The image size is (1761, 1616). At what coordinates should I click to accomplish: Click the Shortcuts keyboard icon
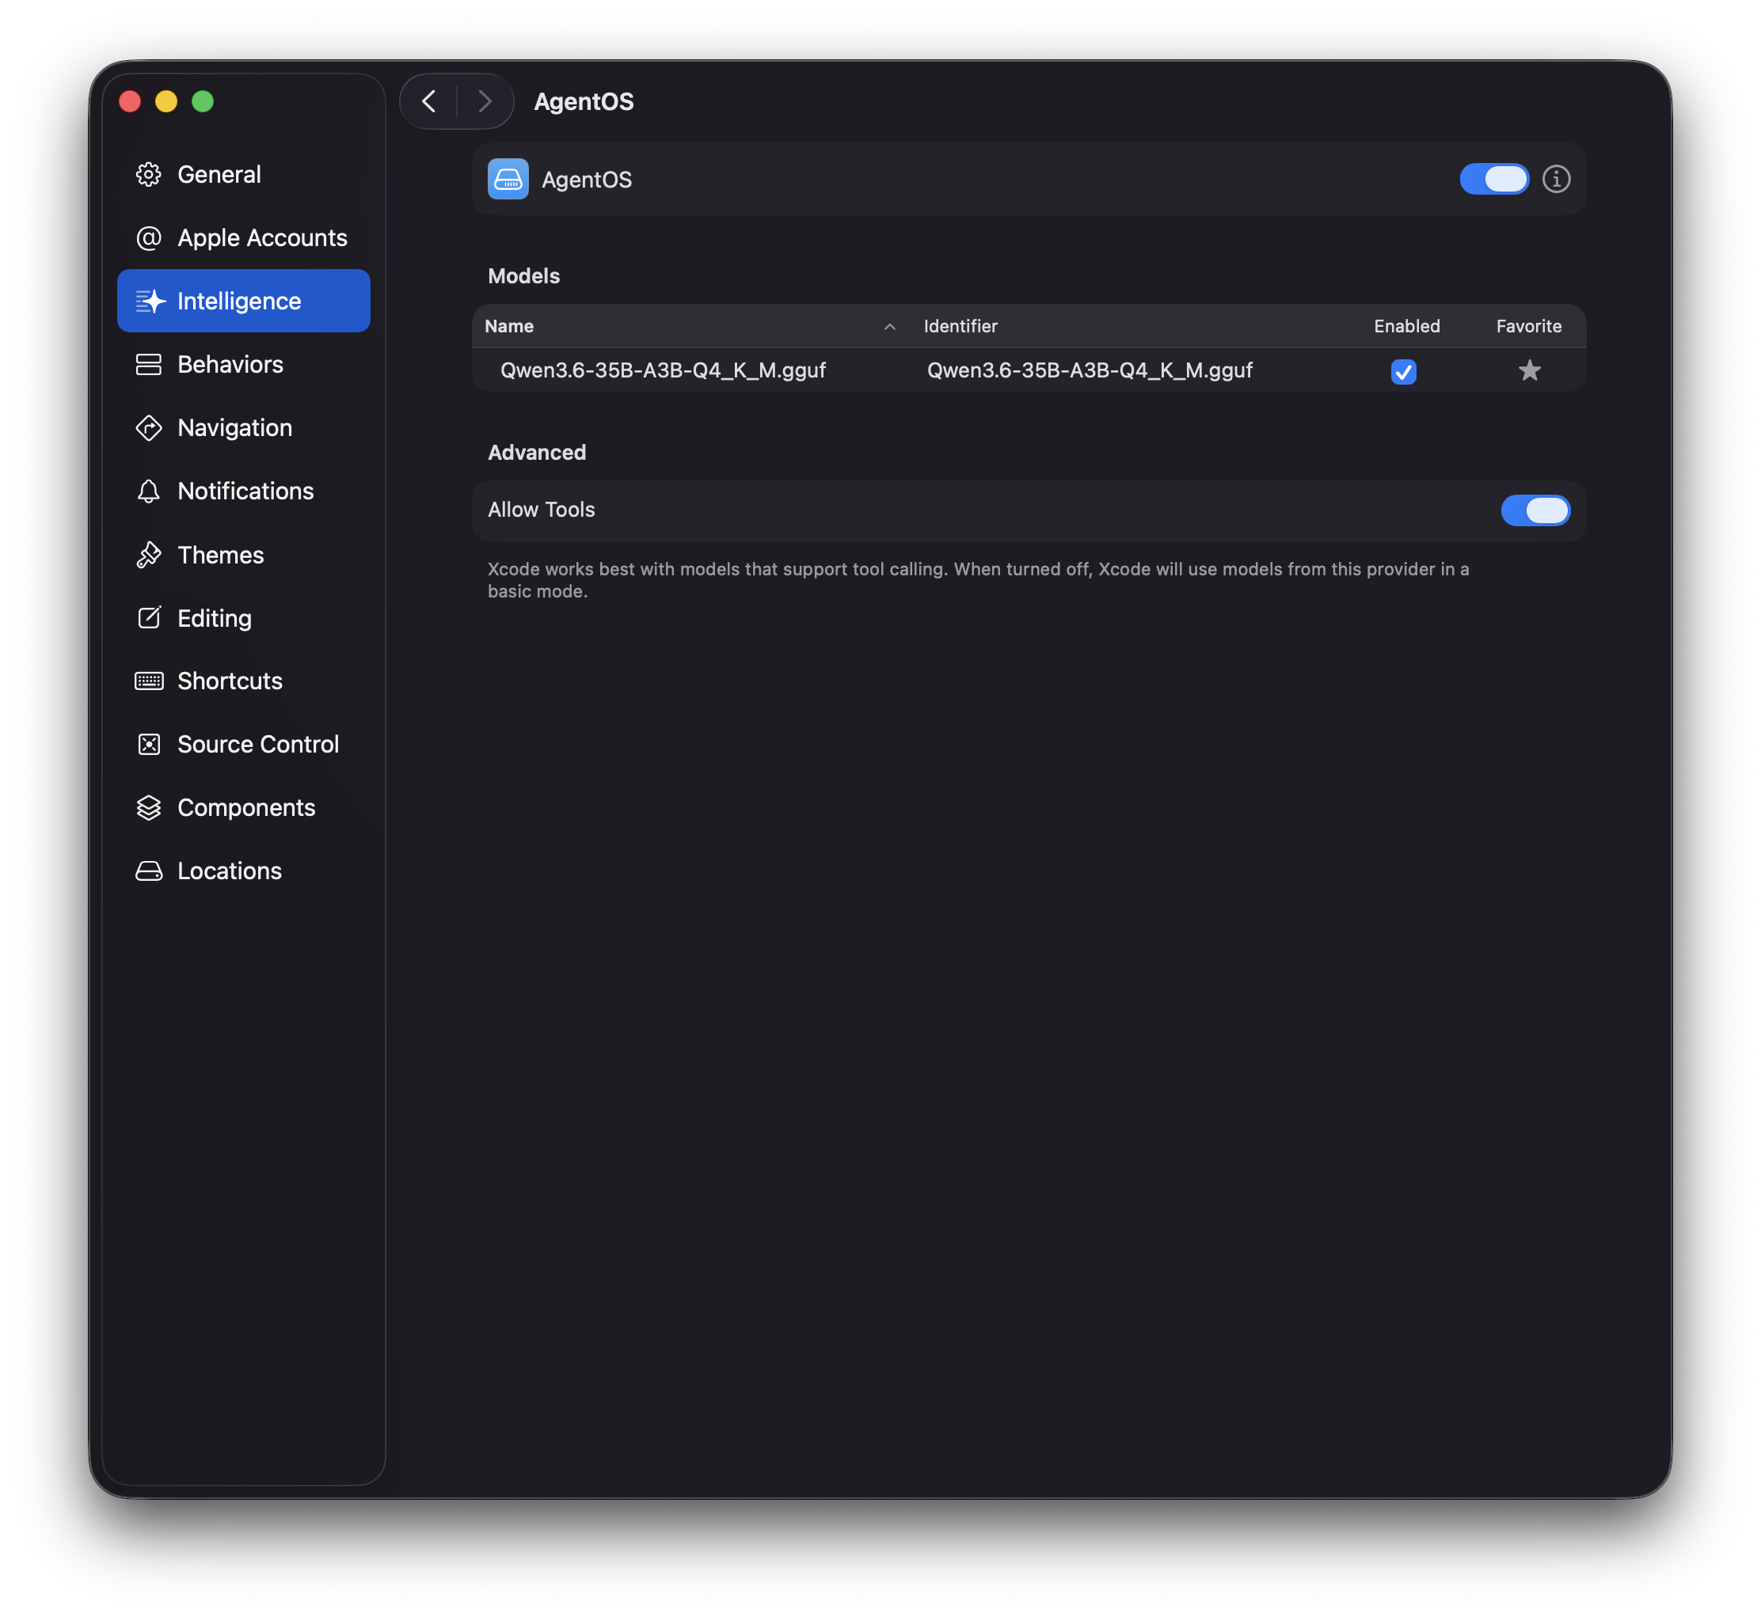coord(149,681)
